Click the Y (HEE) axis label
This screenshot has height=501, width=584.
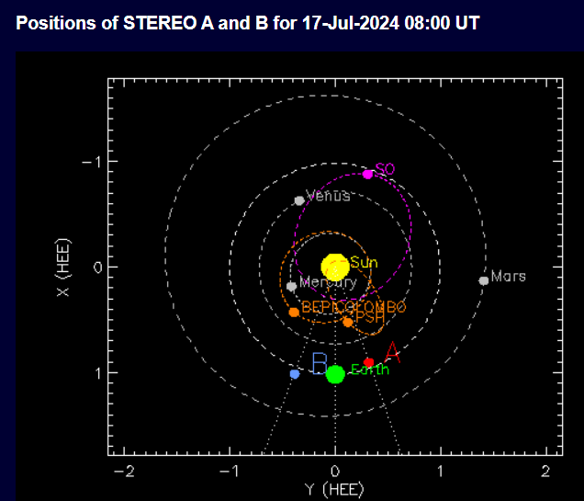point(334,490)
